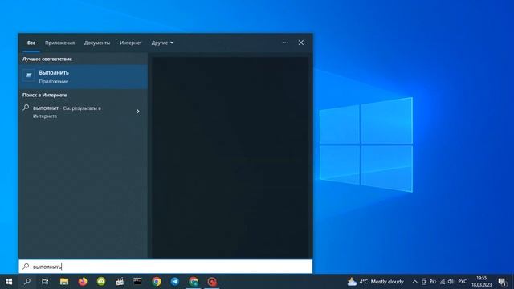
Task: Open Telegram from the taskbar
Action: pyautogui.click(x=175, y=282)
